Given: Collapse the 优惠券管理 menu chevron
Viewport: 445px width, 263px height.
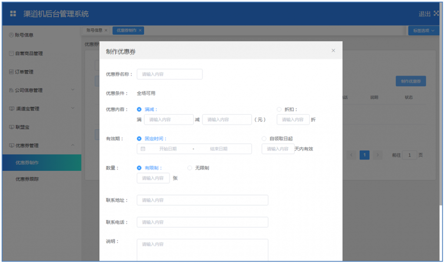Looking at the screenshot, I should [x=73, y=145].
